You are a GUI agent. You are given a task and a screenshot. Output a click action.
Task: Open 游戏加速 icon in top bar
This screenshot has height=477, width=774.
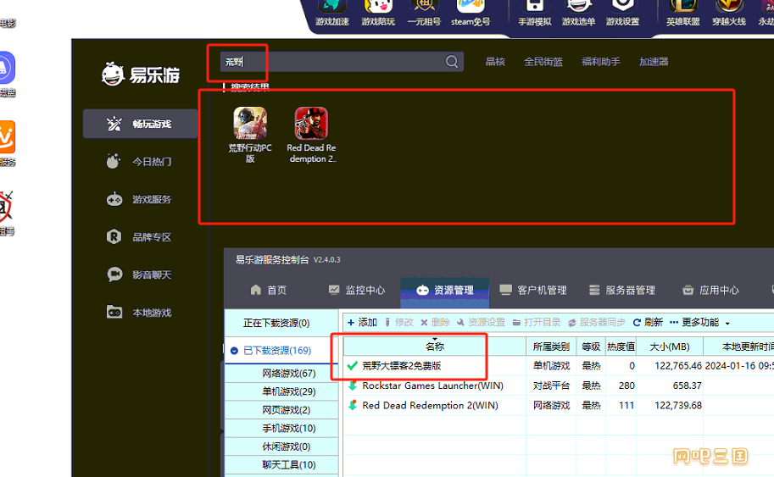point(331,13)
